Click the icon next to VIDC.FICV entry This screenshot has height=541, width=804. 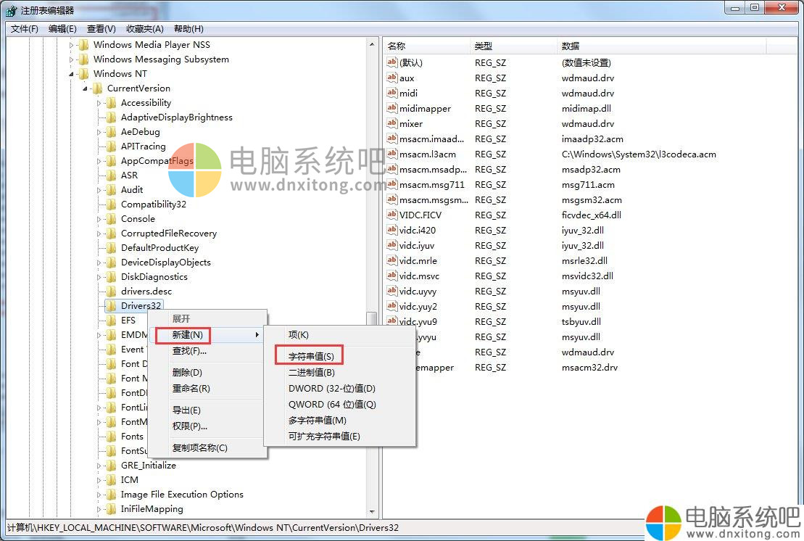click(x=392, y=215)
